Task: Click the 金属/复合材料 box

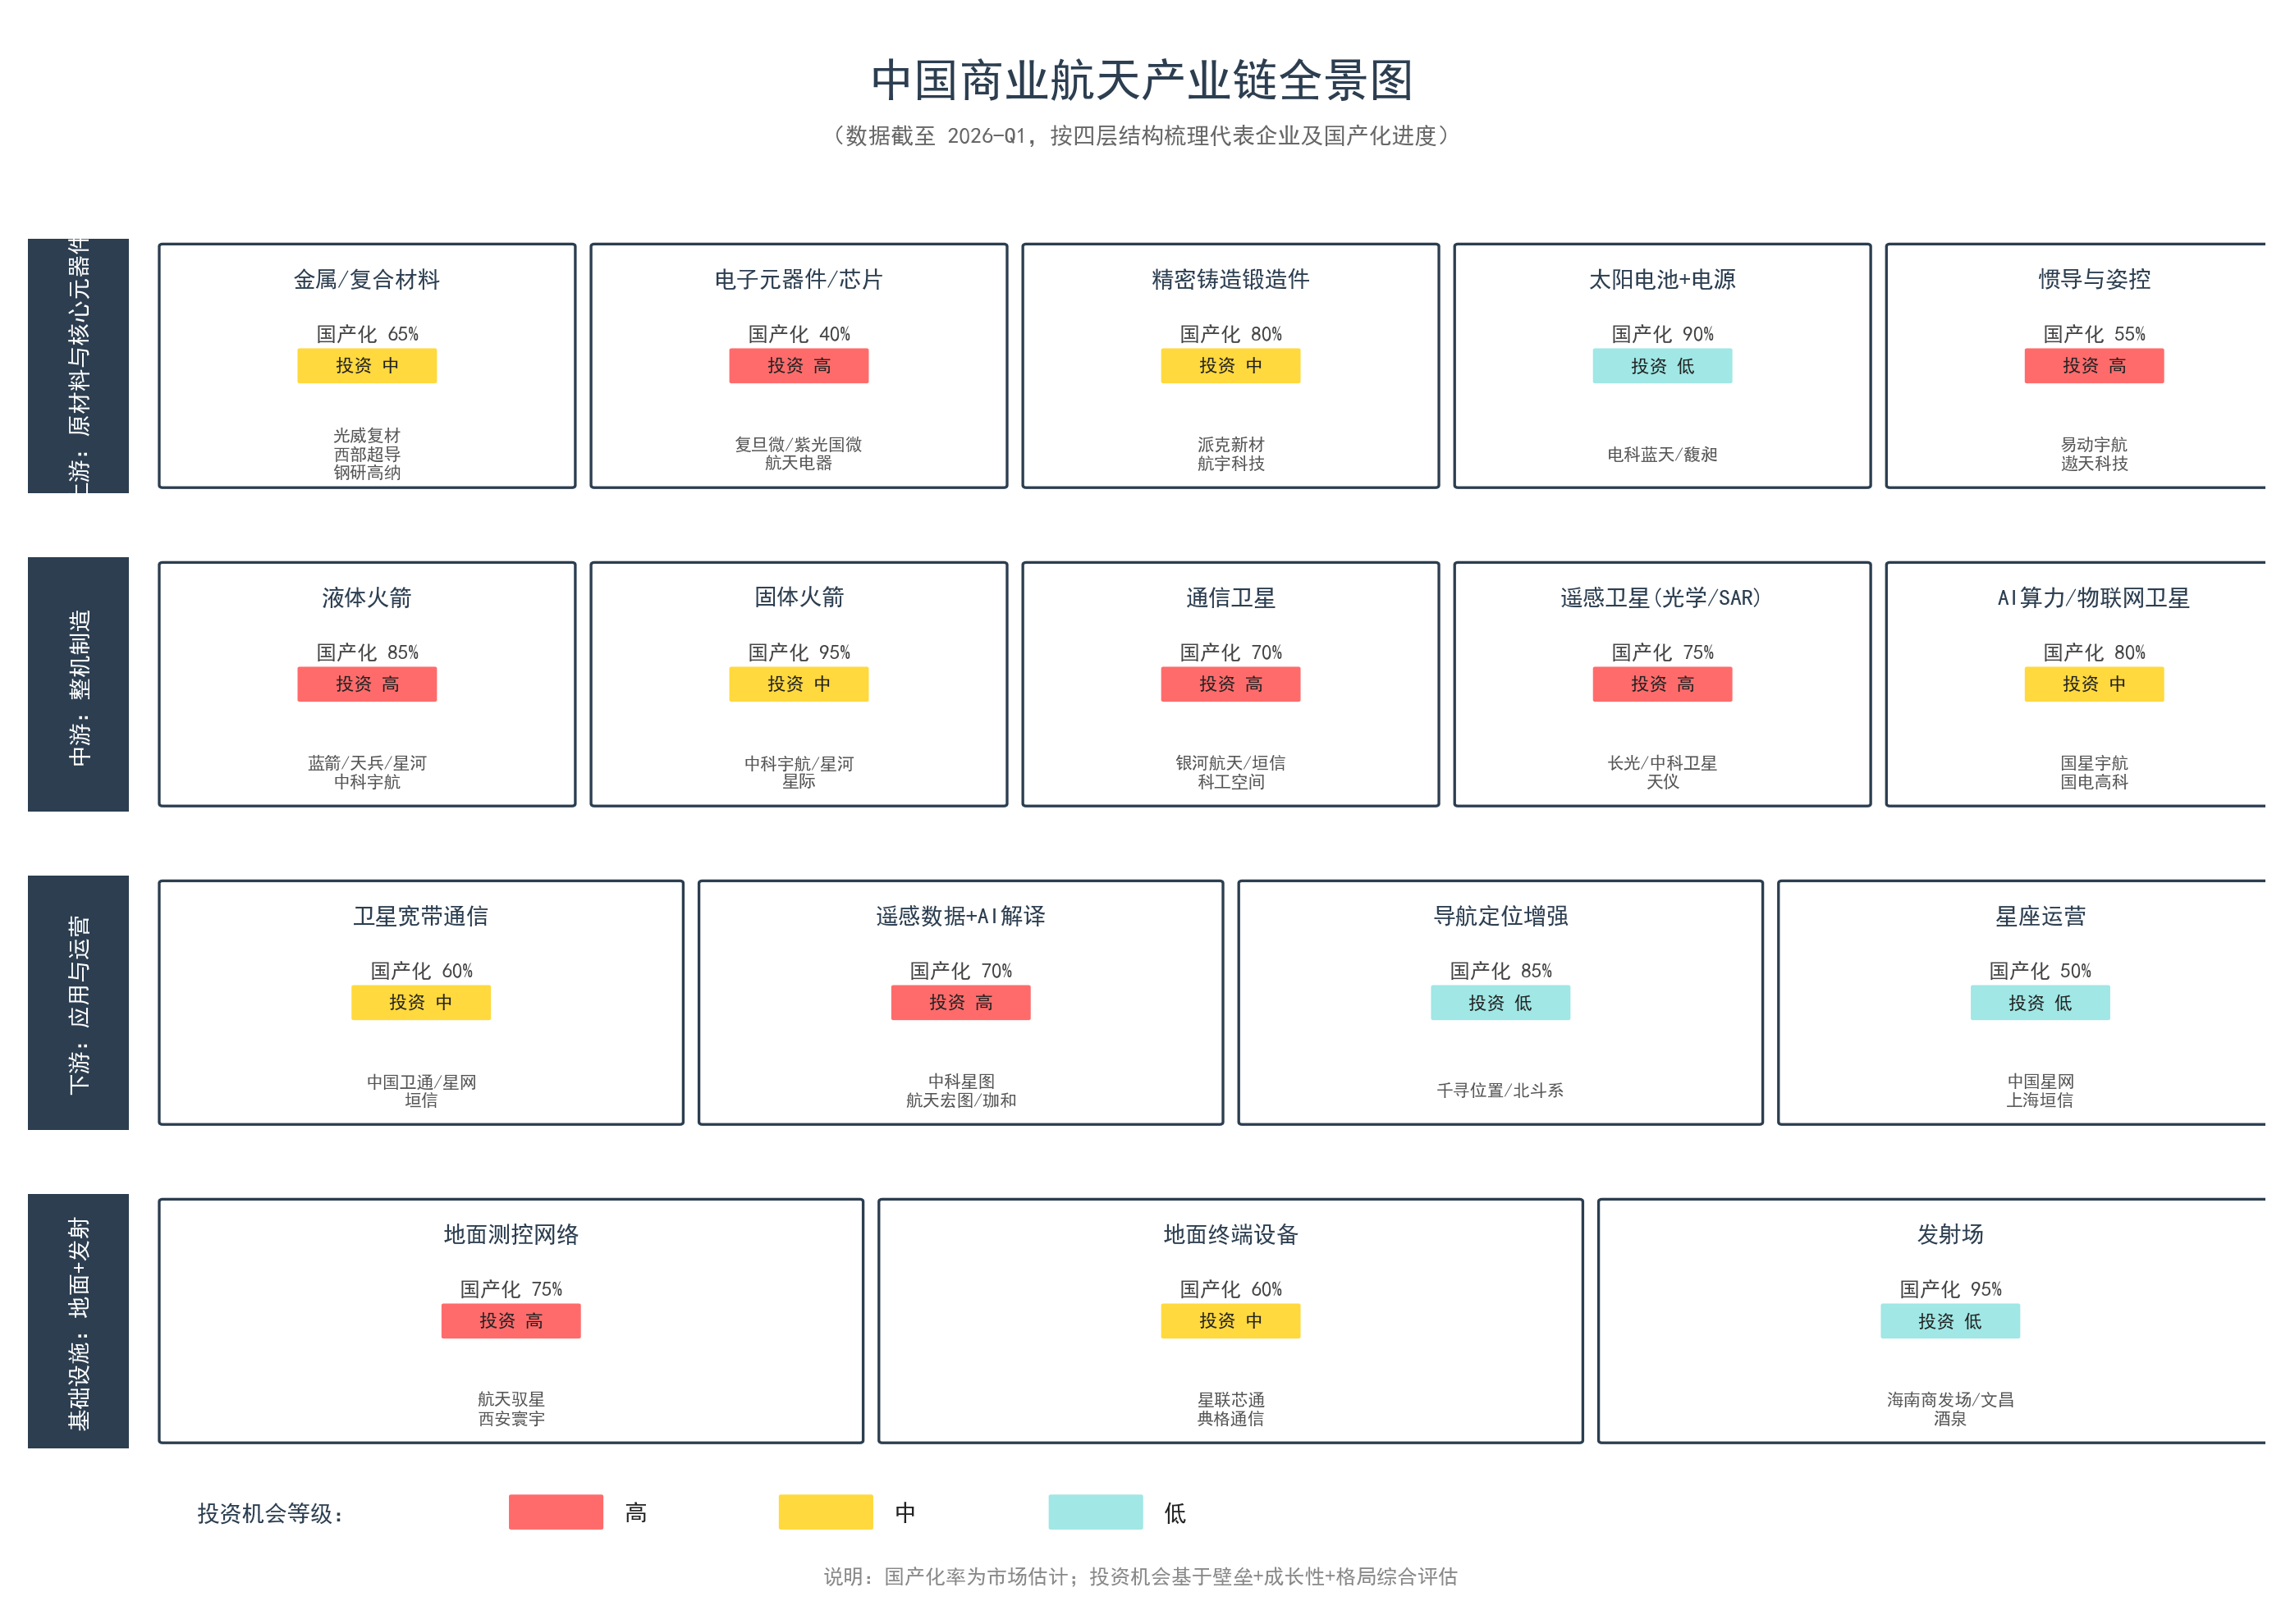Action: [x=366, y=367]
